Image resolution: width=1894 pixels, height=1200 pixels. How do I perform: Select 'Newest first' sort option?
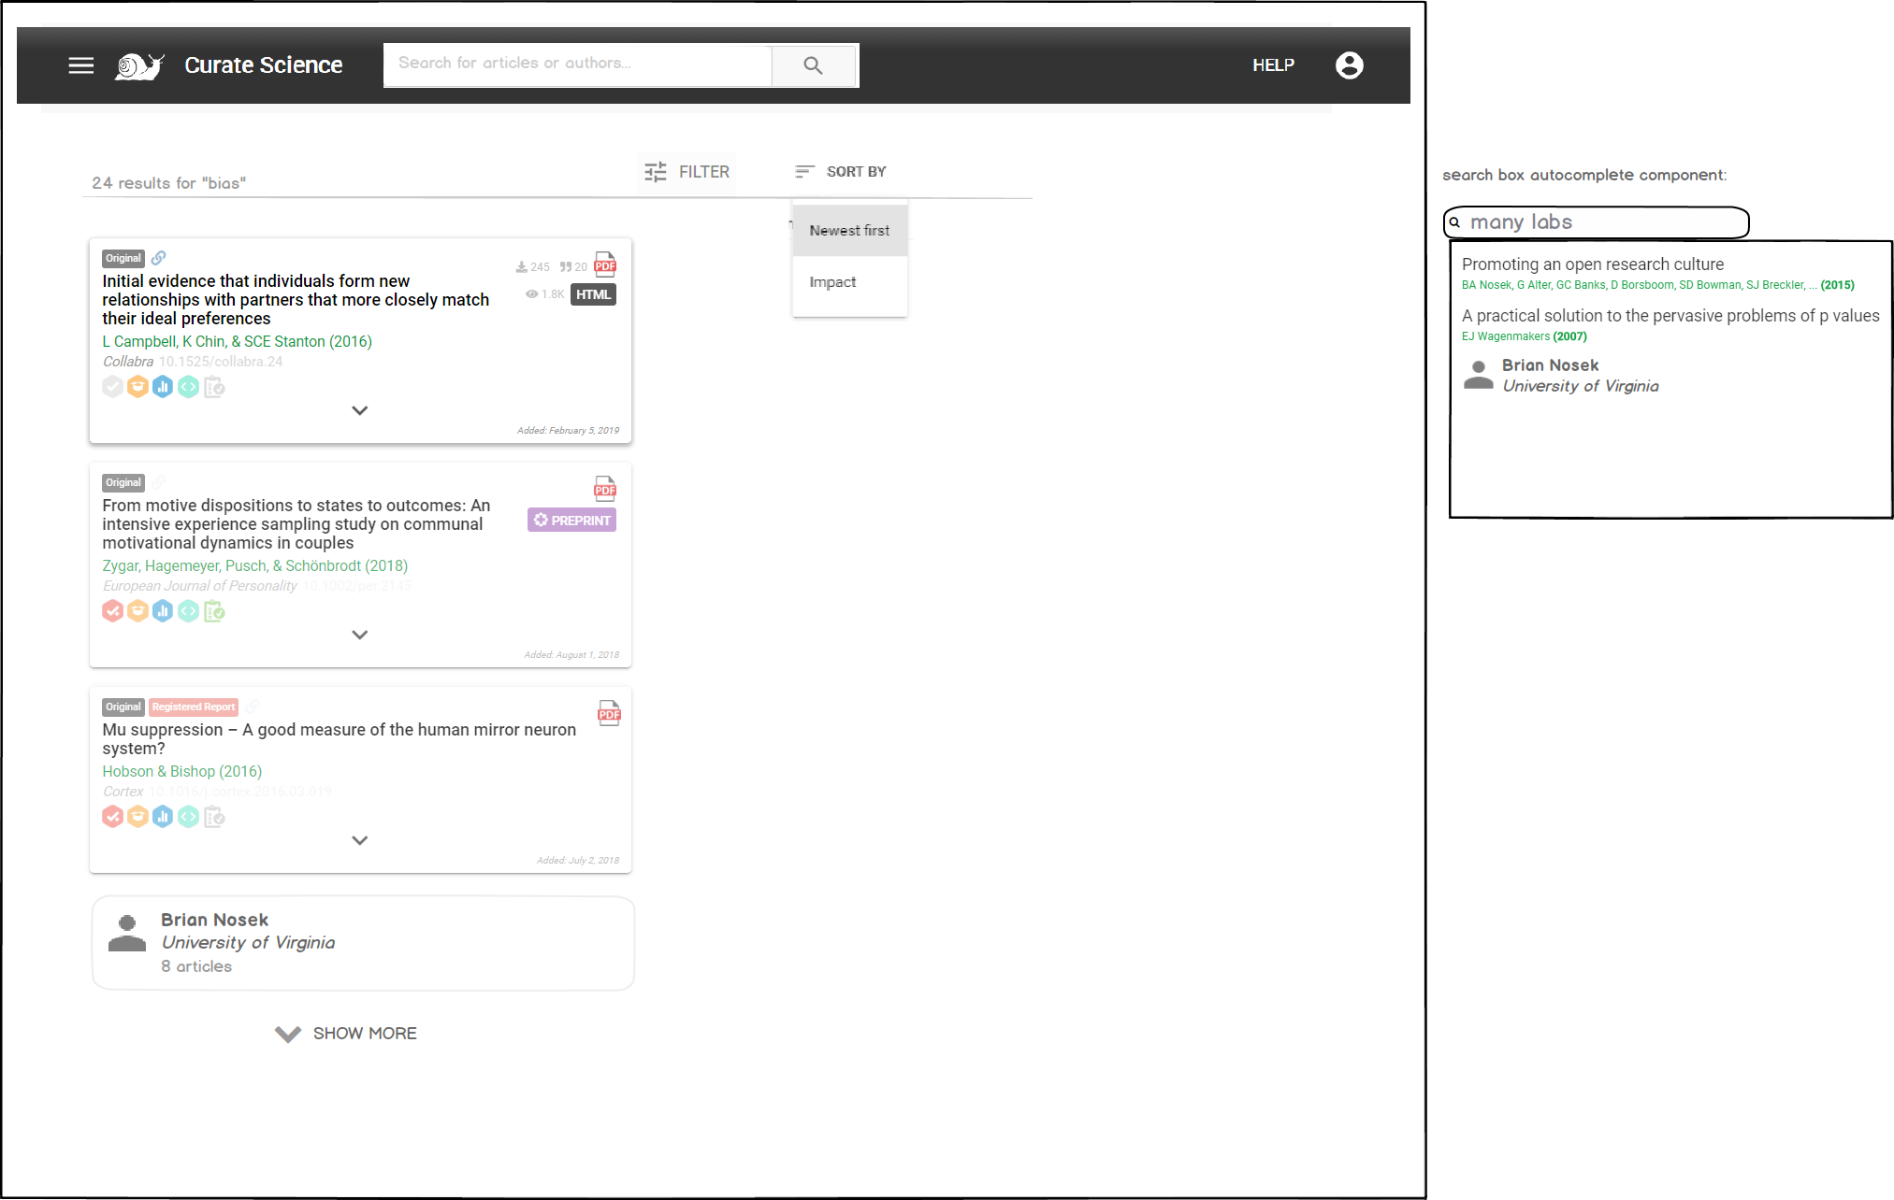pos(849,231)
